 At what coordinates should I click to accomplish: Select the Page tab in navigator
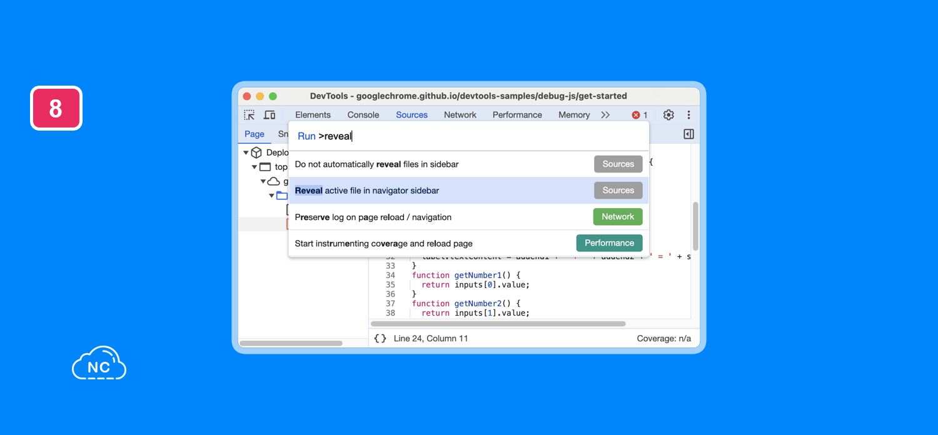[255, 134]
